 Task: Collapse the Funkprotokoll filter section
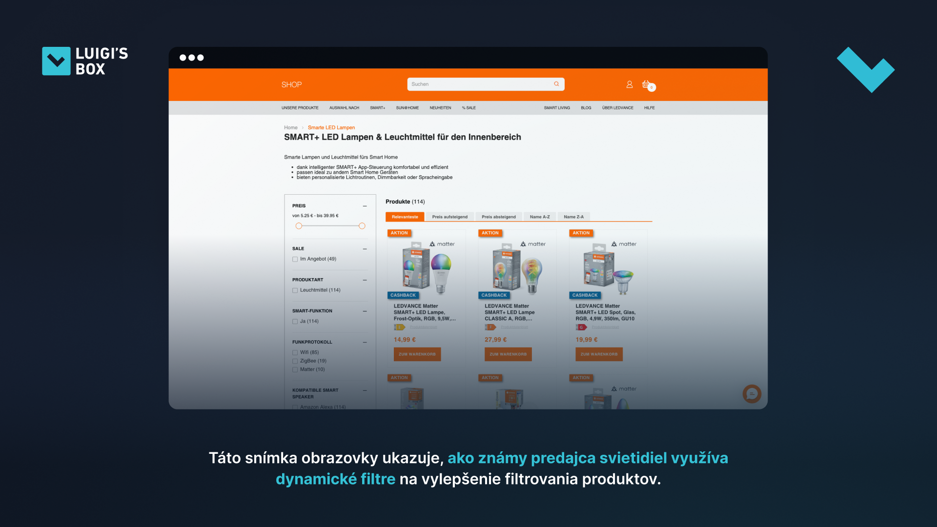pyautogui.click(x=365, y=343)
